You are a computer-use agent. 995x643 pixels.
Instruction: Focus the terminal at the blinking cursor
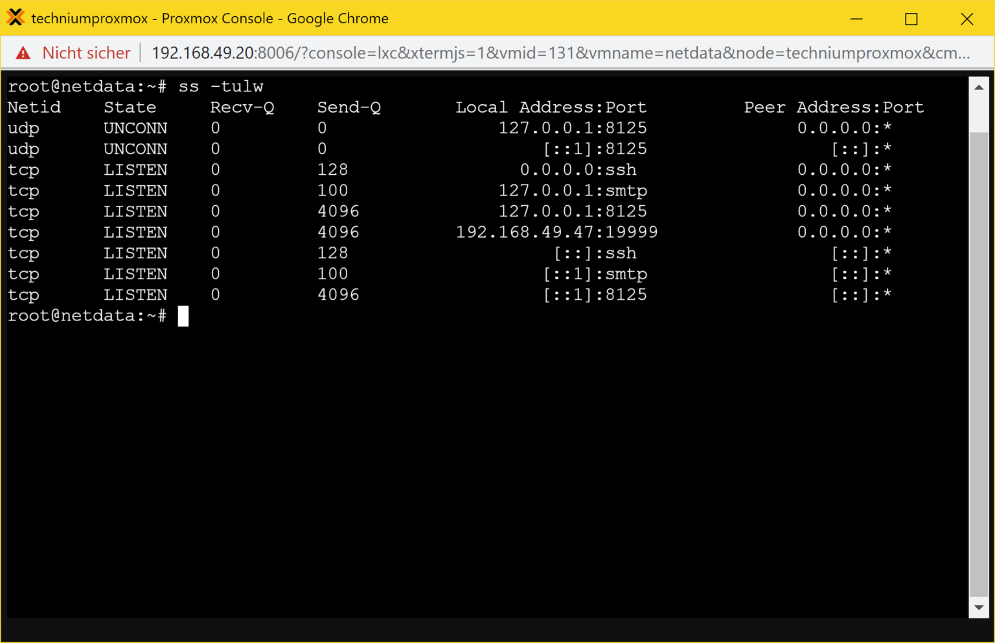pyautogui.click(x=183, y=316)
